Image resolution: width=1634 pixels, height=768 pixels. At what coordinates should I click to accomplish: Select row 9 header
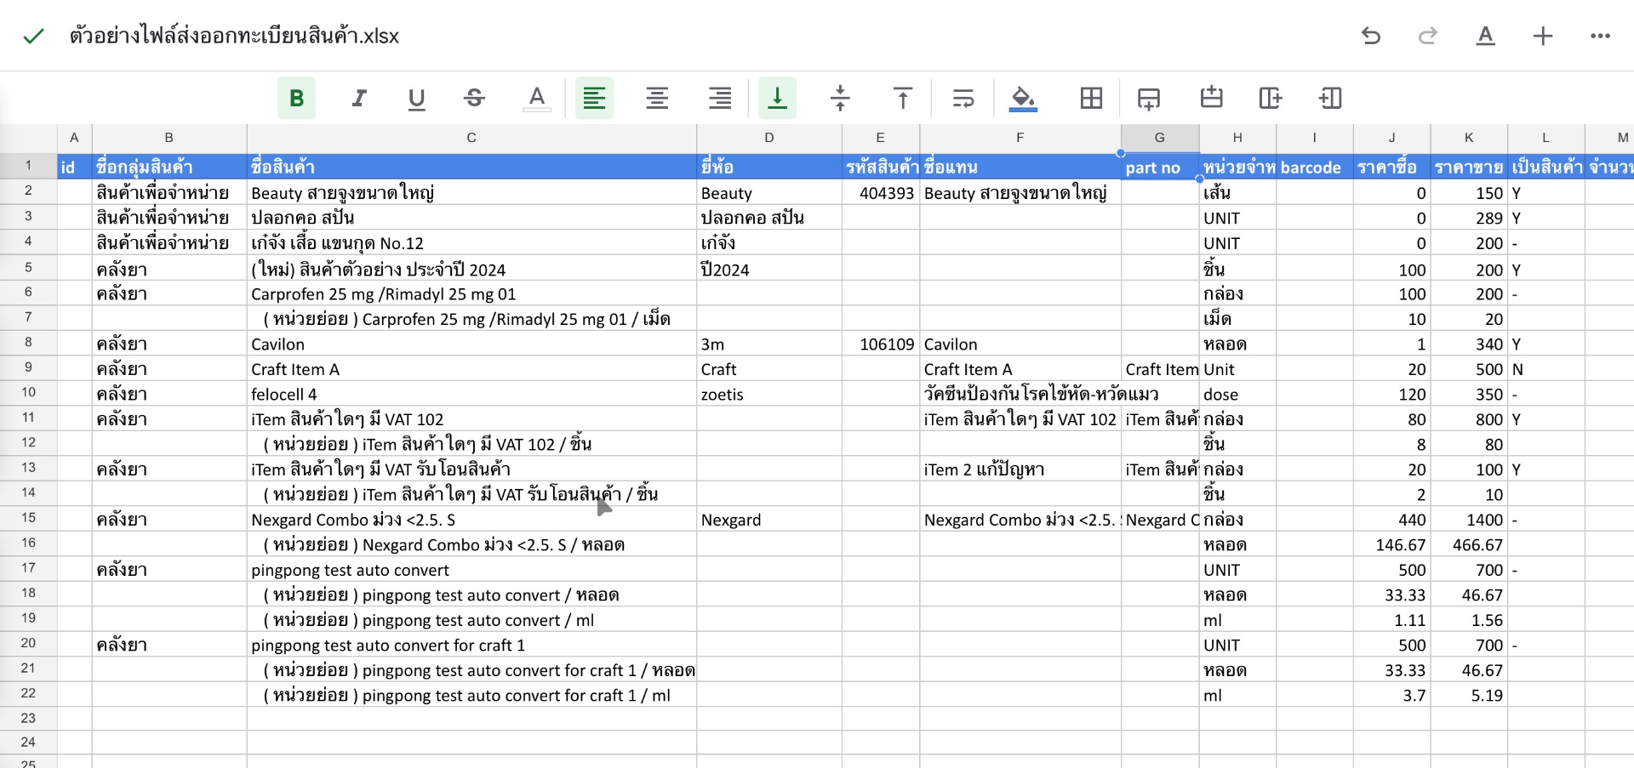28,367
